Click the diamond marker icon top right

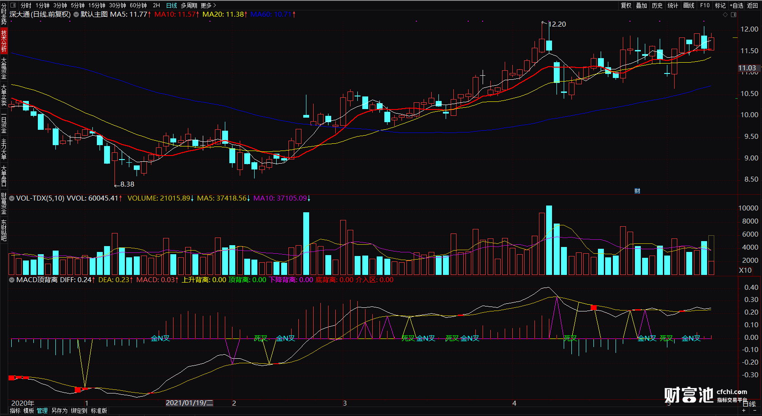(725, 15)
